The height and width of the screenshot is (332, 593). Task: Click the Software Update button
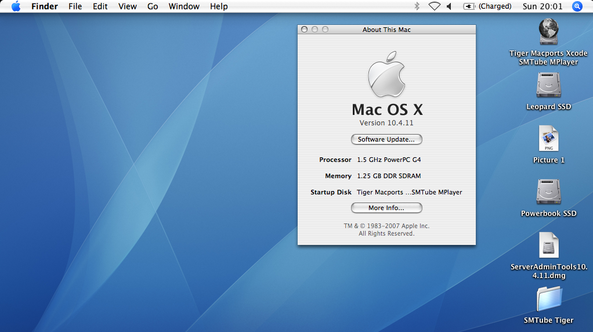(386, 139)
